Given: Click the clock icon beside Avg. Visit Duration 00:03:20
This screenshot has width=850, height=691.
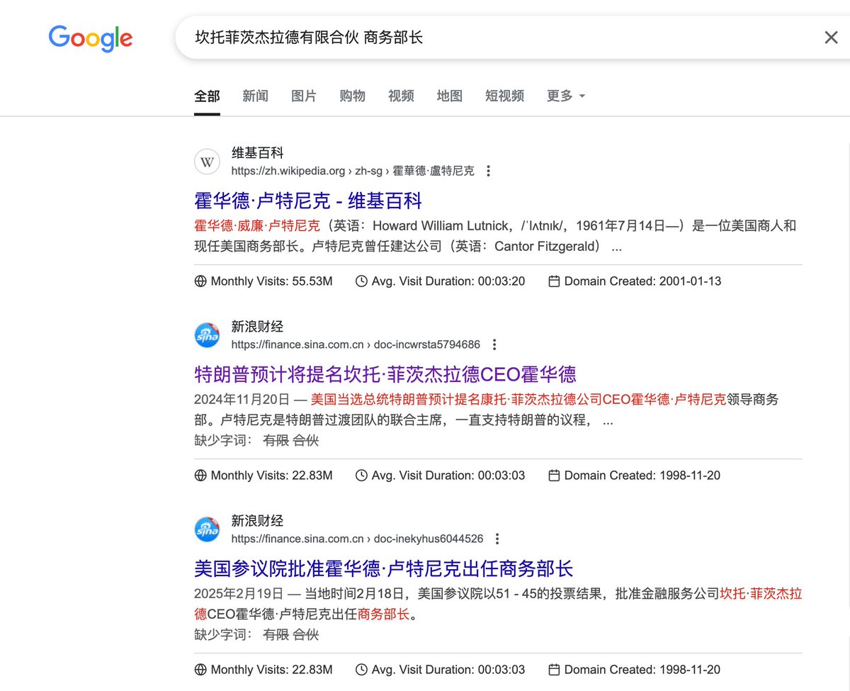Looking at the screenshot, I should tap(361, 281).
